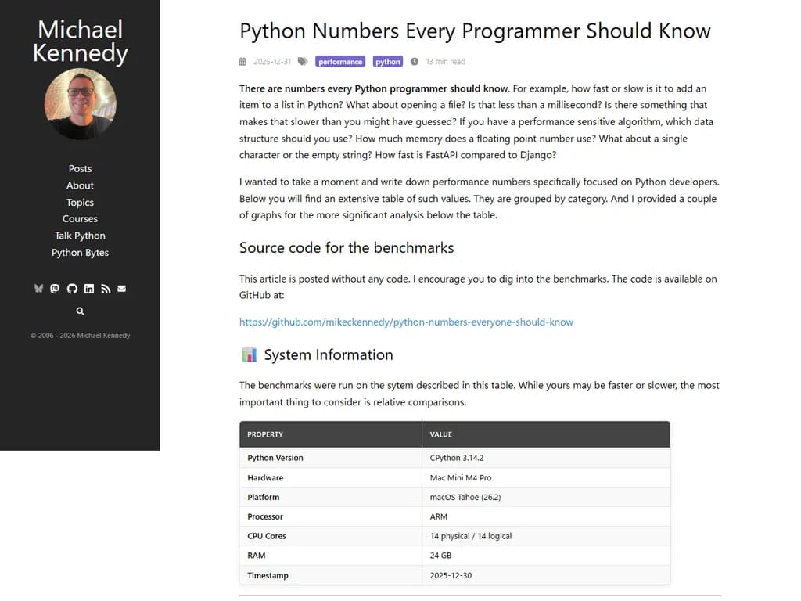
Task: Select About in the sidebar menu
Action: point(80,185)
